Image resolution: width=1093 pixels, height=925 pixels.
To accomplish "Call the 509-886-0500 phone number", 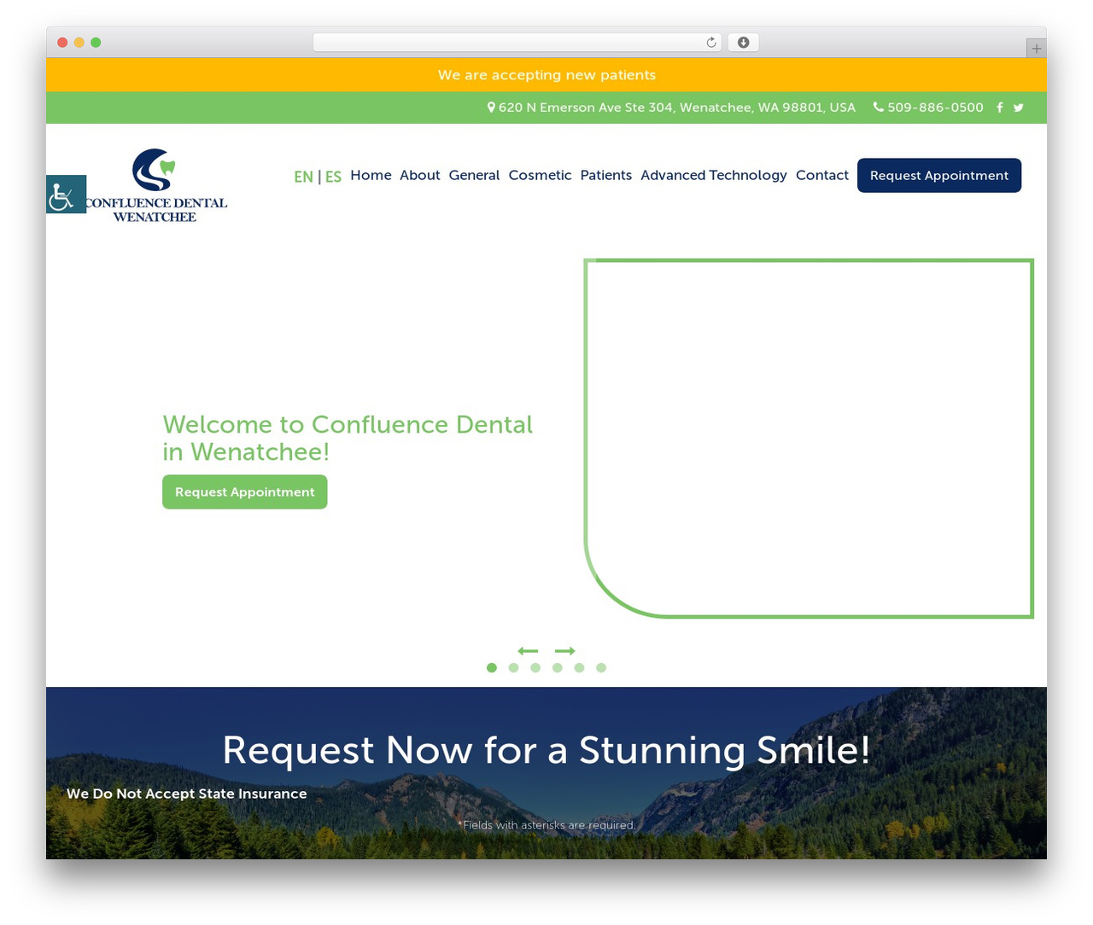I will pyautogui.click(x=928, y=108).
